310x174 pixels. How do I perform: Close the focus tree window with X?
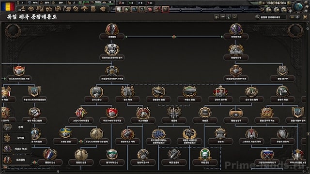tap(305, 17)
